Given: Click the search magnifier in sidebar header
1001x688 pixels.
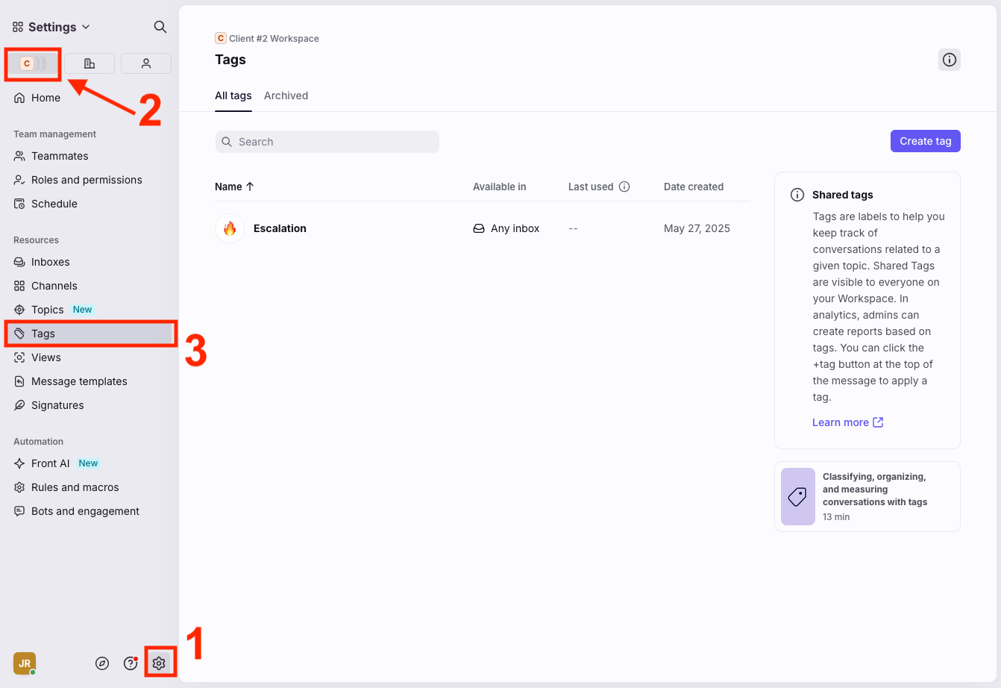Looking at the screenshot, I should 160,27.
